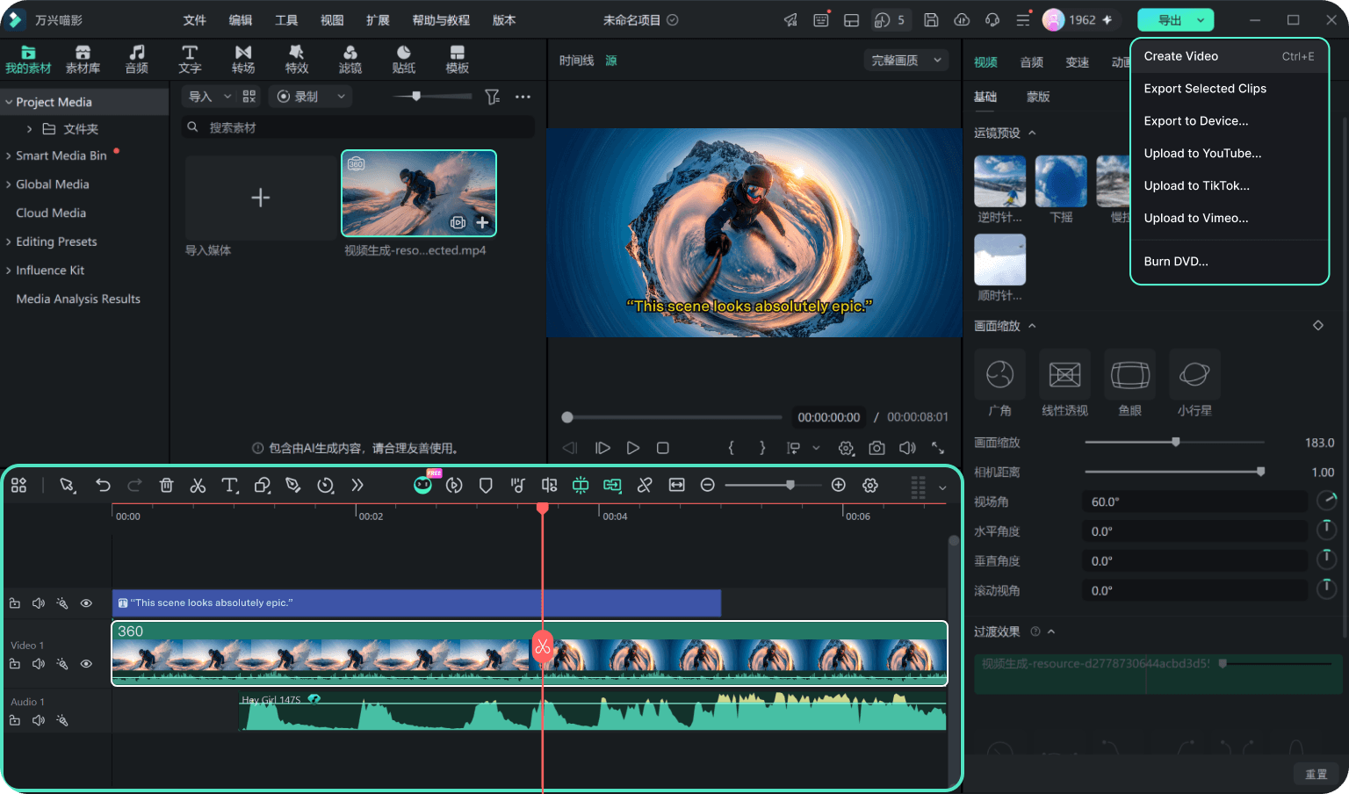The image size is (1349, 794).
Task: Select the split scissors tool in timeline toolbar
Action: click(198, 485)
